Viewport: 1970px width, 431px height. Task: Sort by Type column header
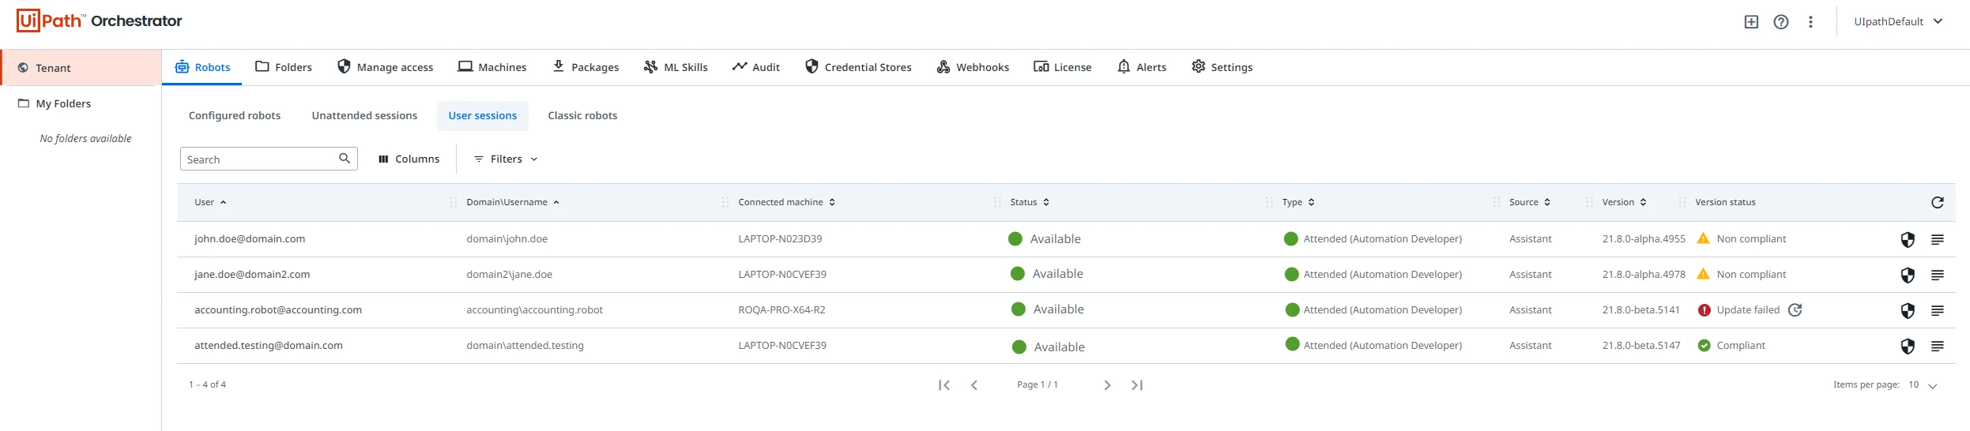point(1298,202)
